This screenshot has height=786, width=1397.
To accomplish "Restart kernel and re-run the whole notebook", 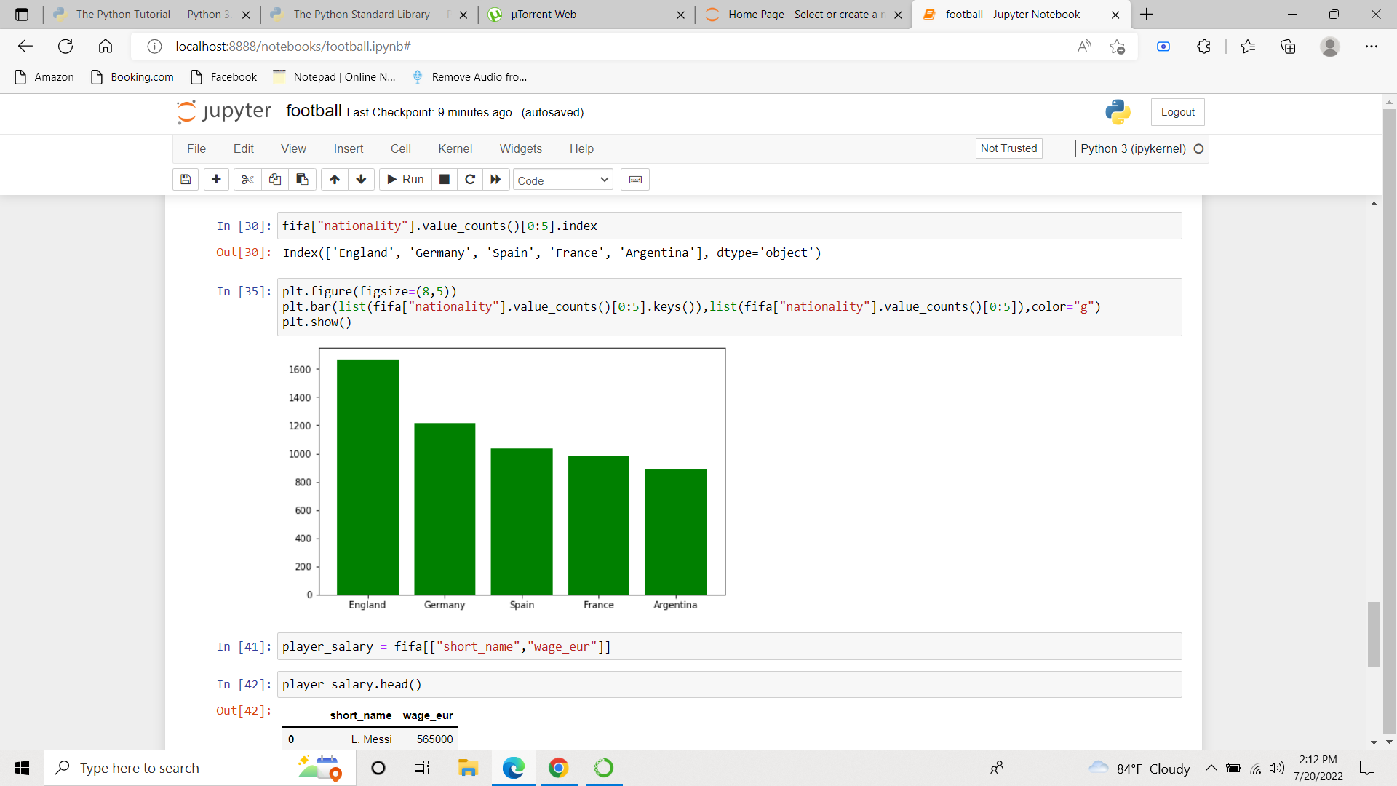I will 495,179.
